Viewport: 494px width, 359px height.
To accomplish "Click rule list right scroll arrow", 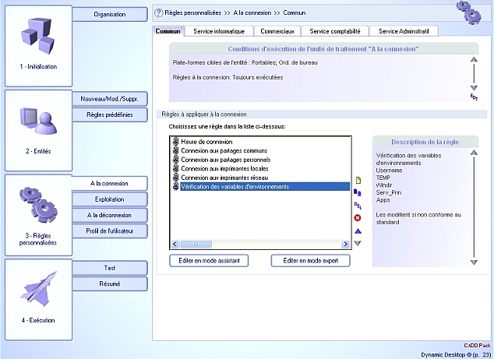I will (346, 244).
